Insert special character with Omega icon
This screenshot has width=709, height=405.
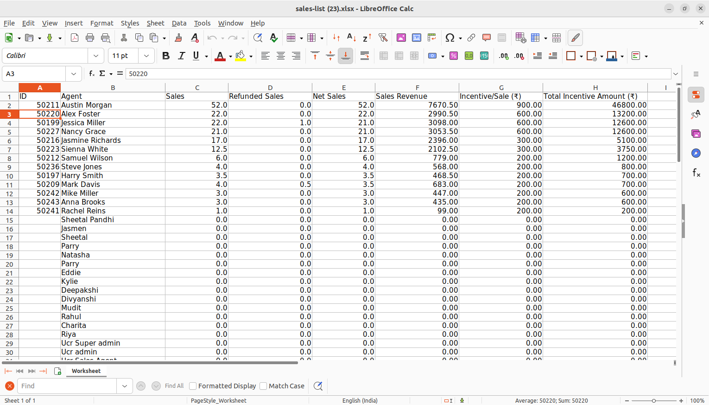click(449, 38)
